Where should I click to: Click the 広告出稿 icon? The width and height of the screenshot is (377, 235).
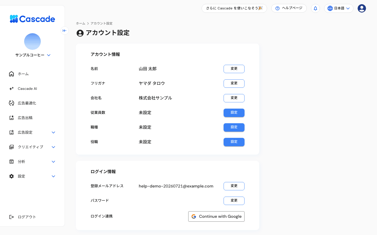[x=12, y=118]
